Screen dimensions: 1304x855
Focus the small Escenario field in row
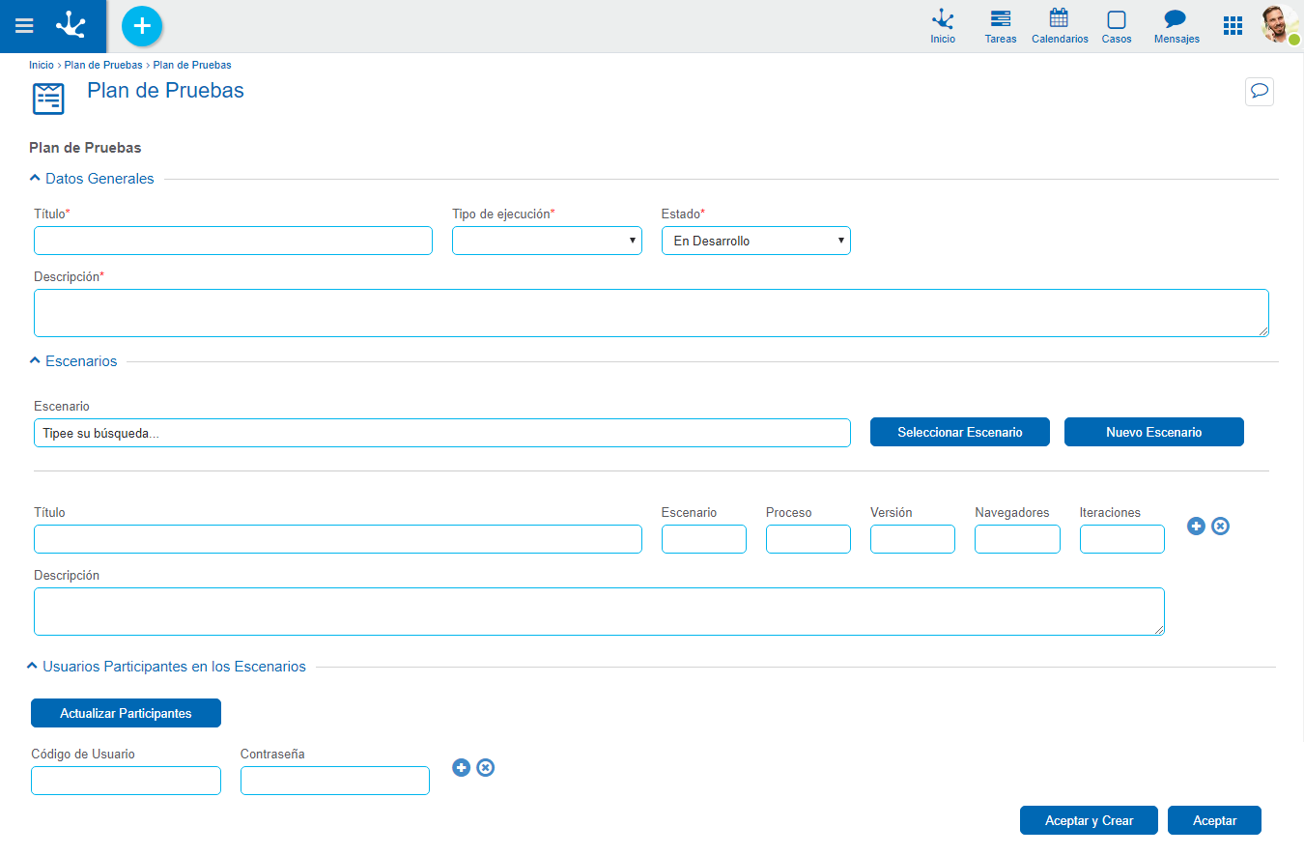point(703,539)
